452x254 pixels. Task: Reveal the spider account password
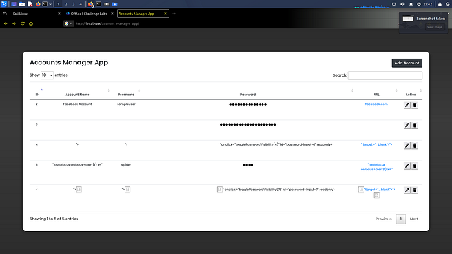click(x=248, y=165)
